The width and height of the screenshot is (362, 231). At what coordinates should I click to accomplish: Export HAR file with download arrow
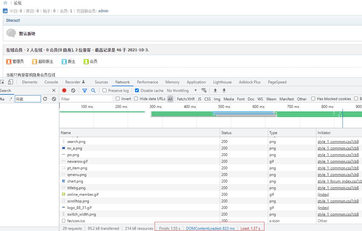224,90
